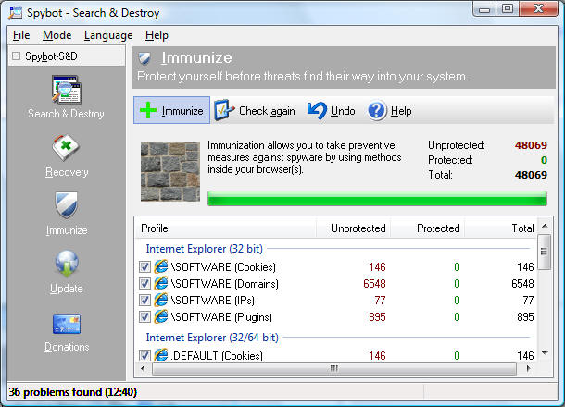Image resolution: width=565 pixels, height=407 pixels.
Task: Sort by the Unprotected column header
Action: [x=353, y=228]
